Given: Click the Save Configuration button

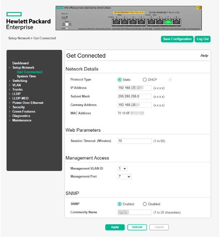Looking at the screenshot, I should [x=177, y=39].
